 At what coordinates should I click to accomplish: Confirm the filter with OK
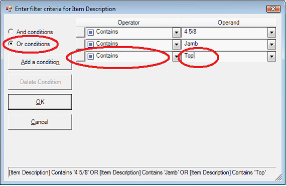tap(40, 102)
